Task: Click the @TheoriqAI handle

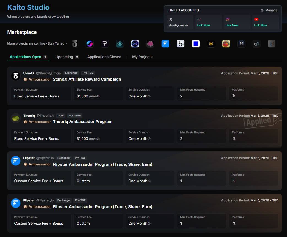Action: click(45, 116)
